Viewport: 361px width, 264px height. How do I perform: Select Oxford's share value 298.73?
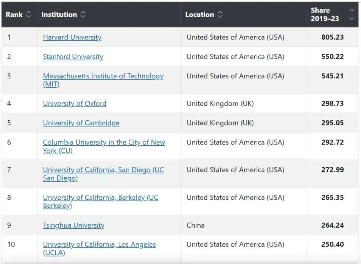(333, 103)
